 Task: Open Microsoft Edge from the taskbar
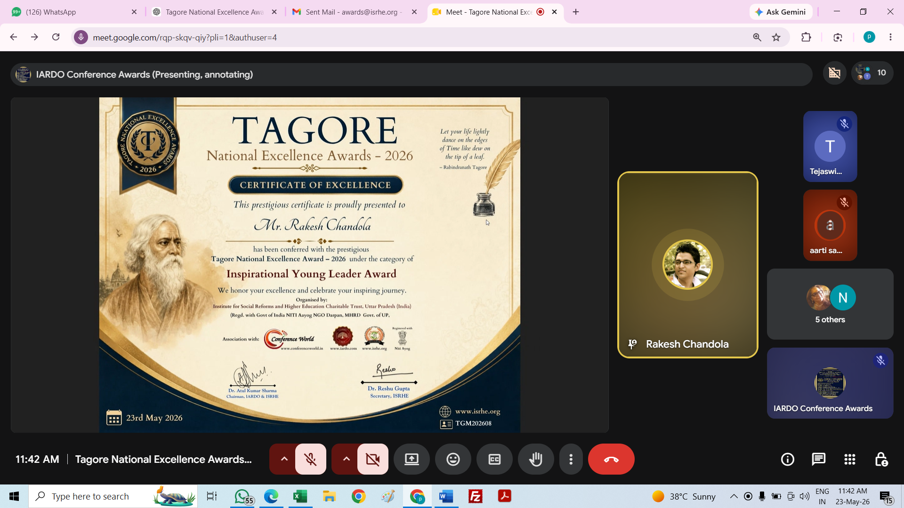coord(271,496)
